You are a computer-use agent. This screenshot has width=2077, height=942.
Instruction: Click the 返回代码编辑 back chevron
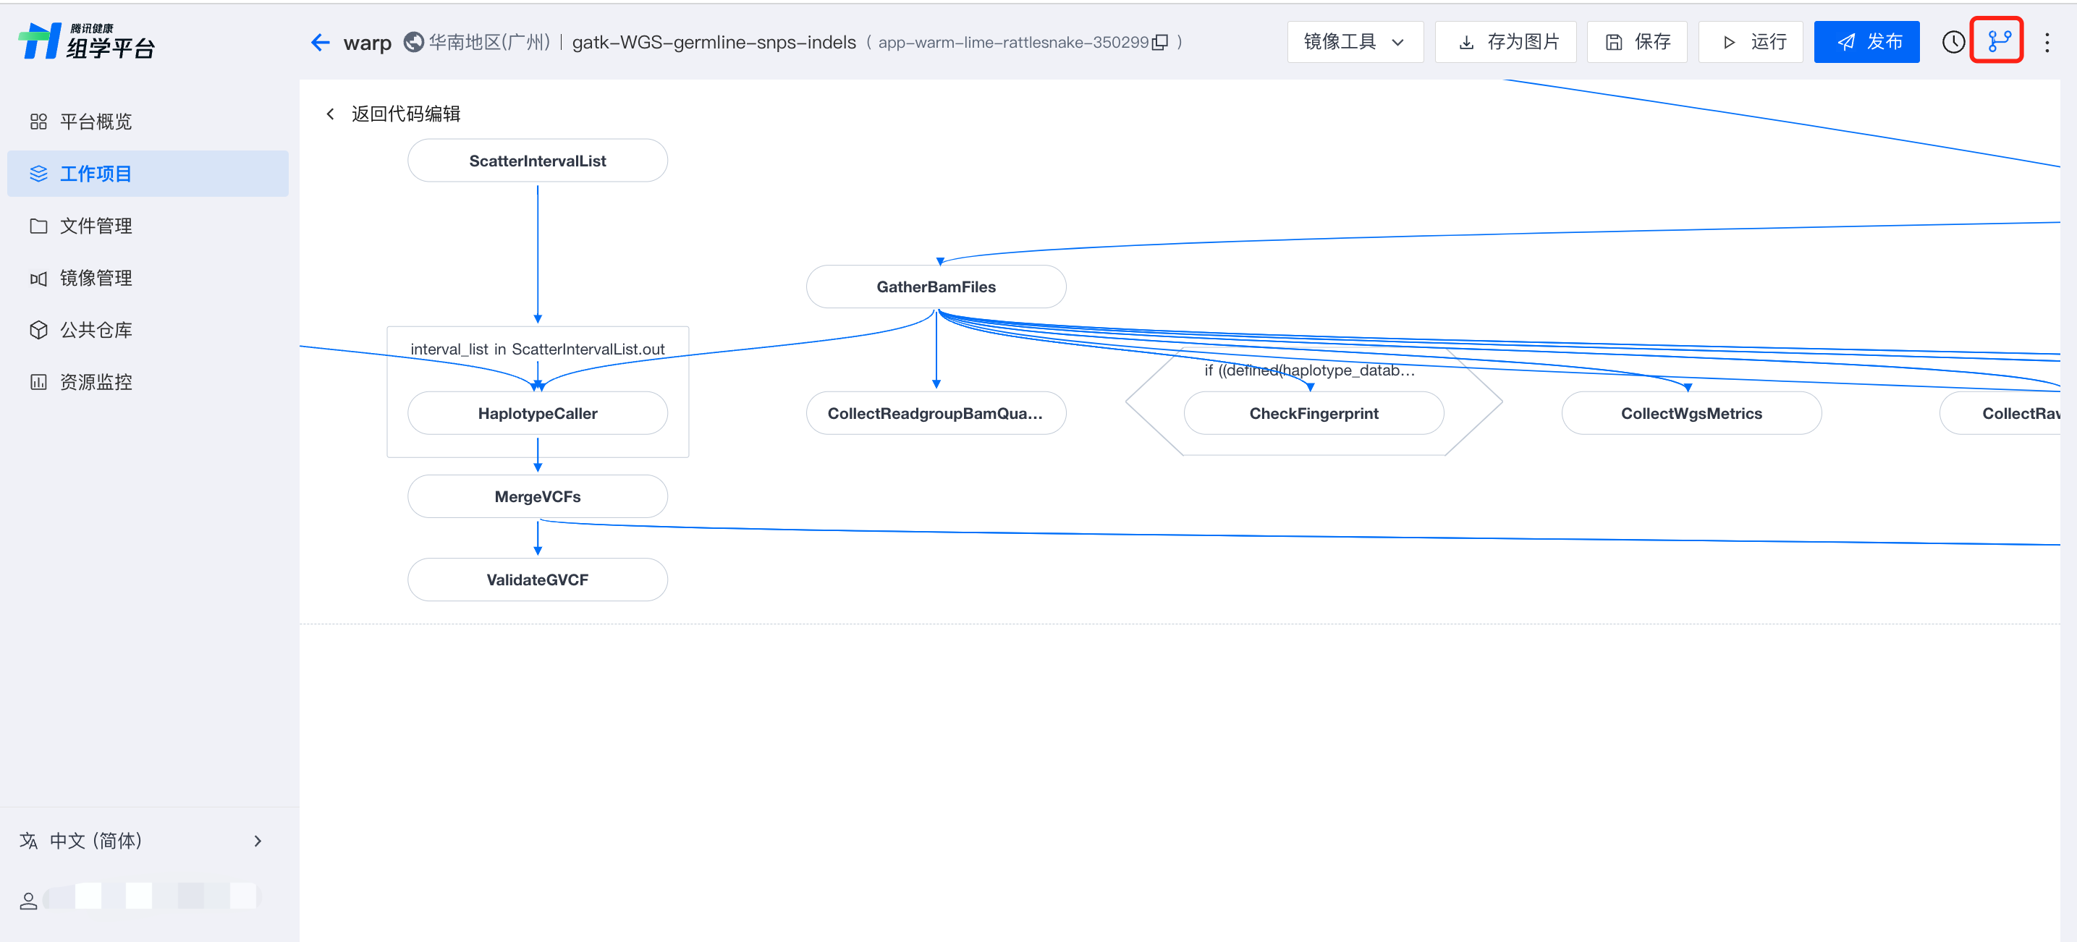pyautogui.click(x=330, y=114)
